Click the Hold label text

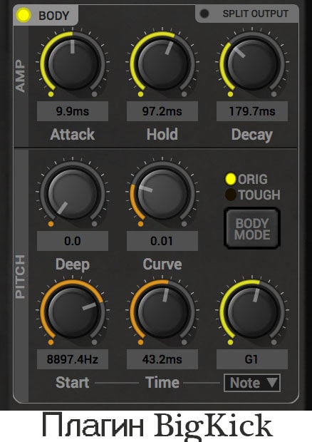(x=162, y=134)
